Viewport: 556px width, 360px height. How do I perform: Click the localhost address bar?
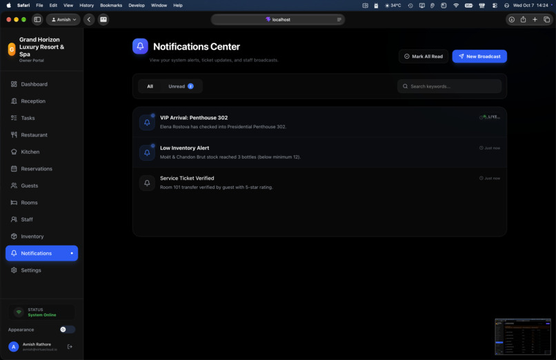click(277, 19)
